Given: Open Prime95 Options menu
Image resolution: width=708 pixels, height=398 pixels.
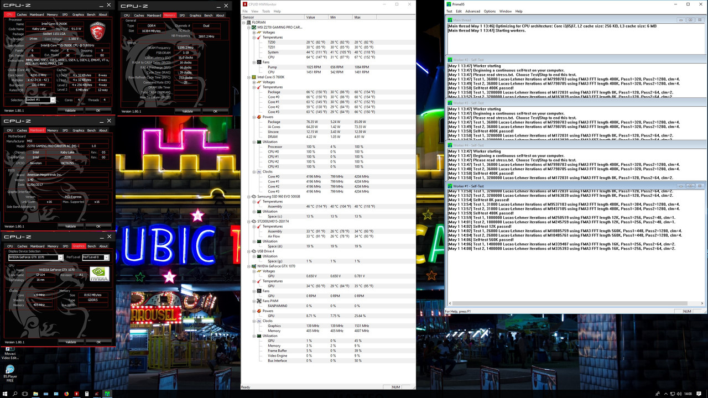Looking at the screenshot, I should (x=490, y=11).
